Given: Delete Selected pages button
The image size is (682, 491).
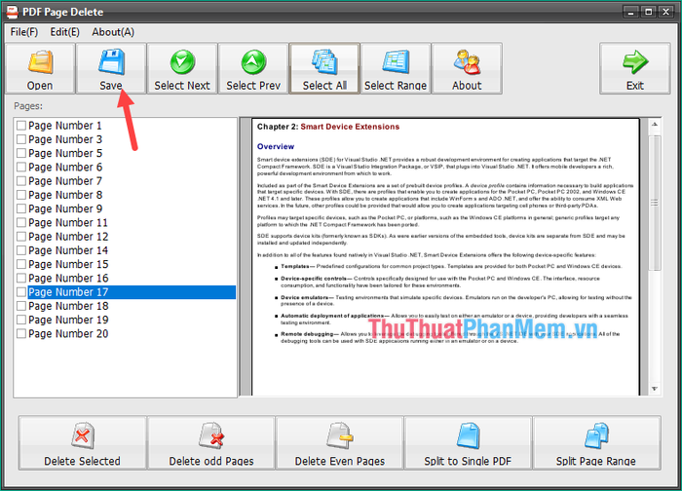Looking at the screenshot, I should (x=83, y=443).
